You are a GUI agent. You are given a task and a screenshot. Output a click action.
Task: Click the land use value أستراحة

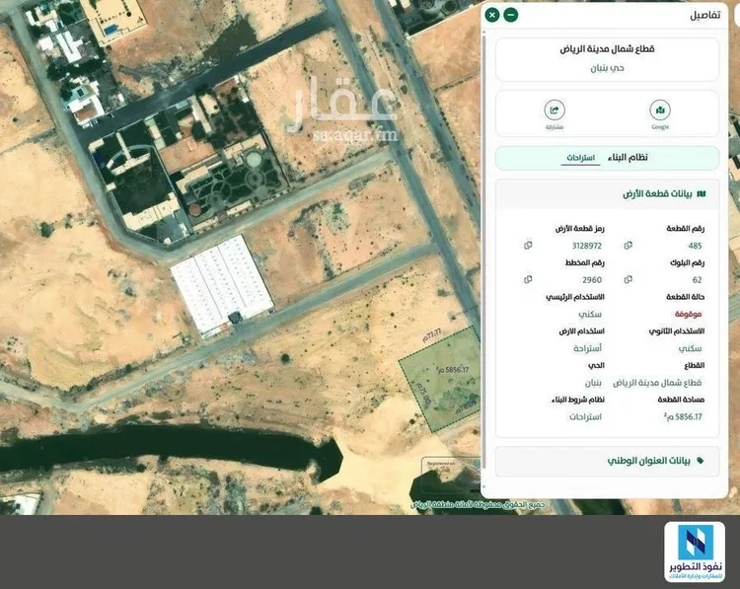click(588, 348)
